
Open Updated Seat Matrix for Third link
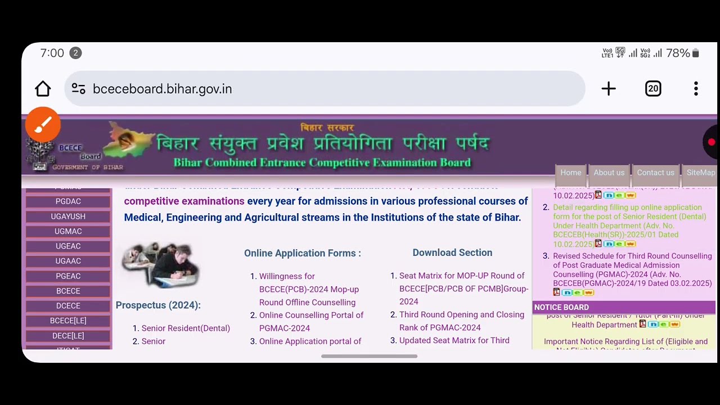click(454, 340)
